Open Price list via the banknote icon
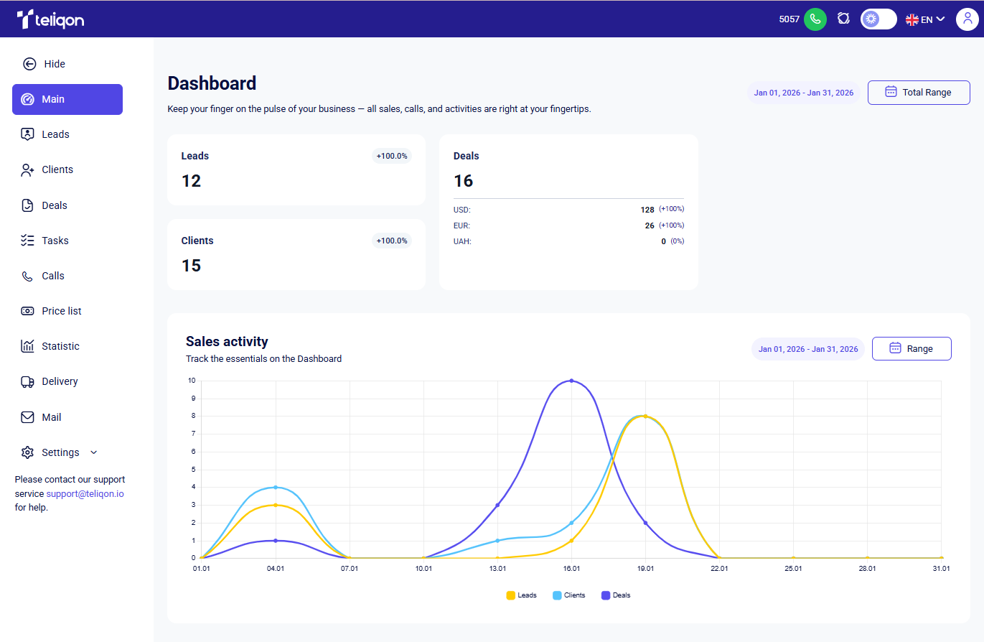The image size is (984, 642). click(28, 311)
